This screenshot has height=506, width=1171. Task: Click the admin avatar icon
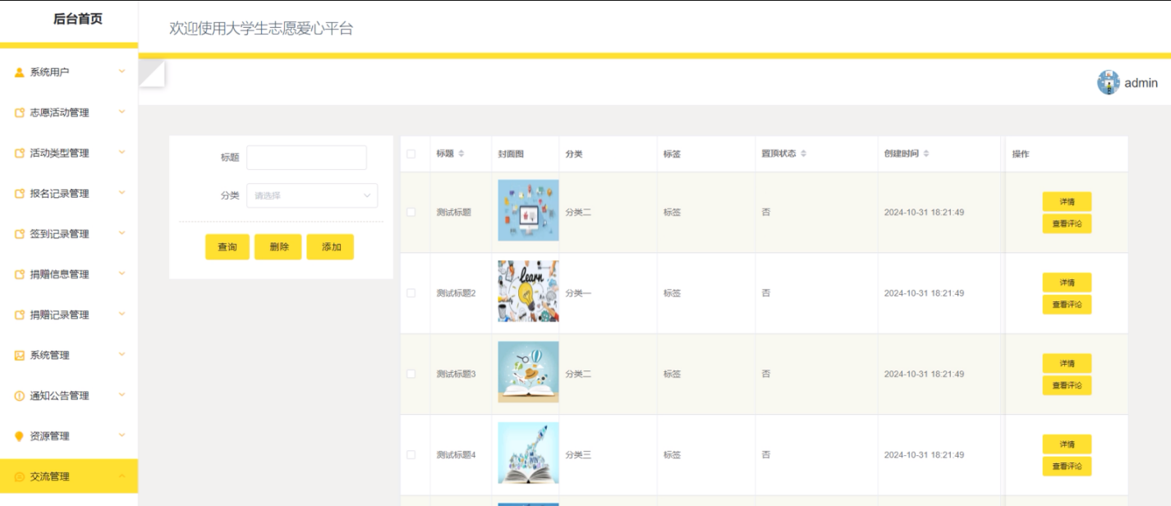(x=1109, y=82)
